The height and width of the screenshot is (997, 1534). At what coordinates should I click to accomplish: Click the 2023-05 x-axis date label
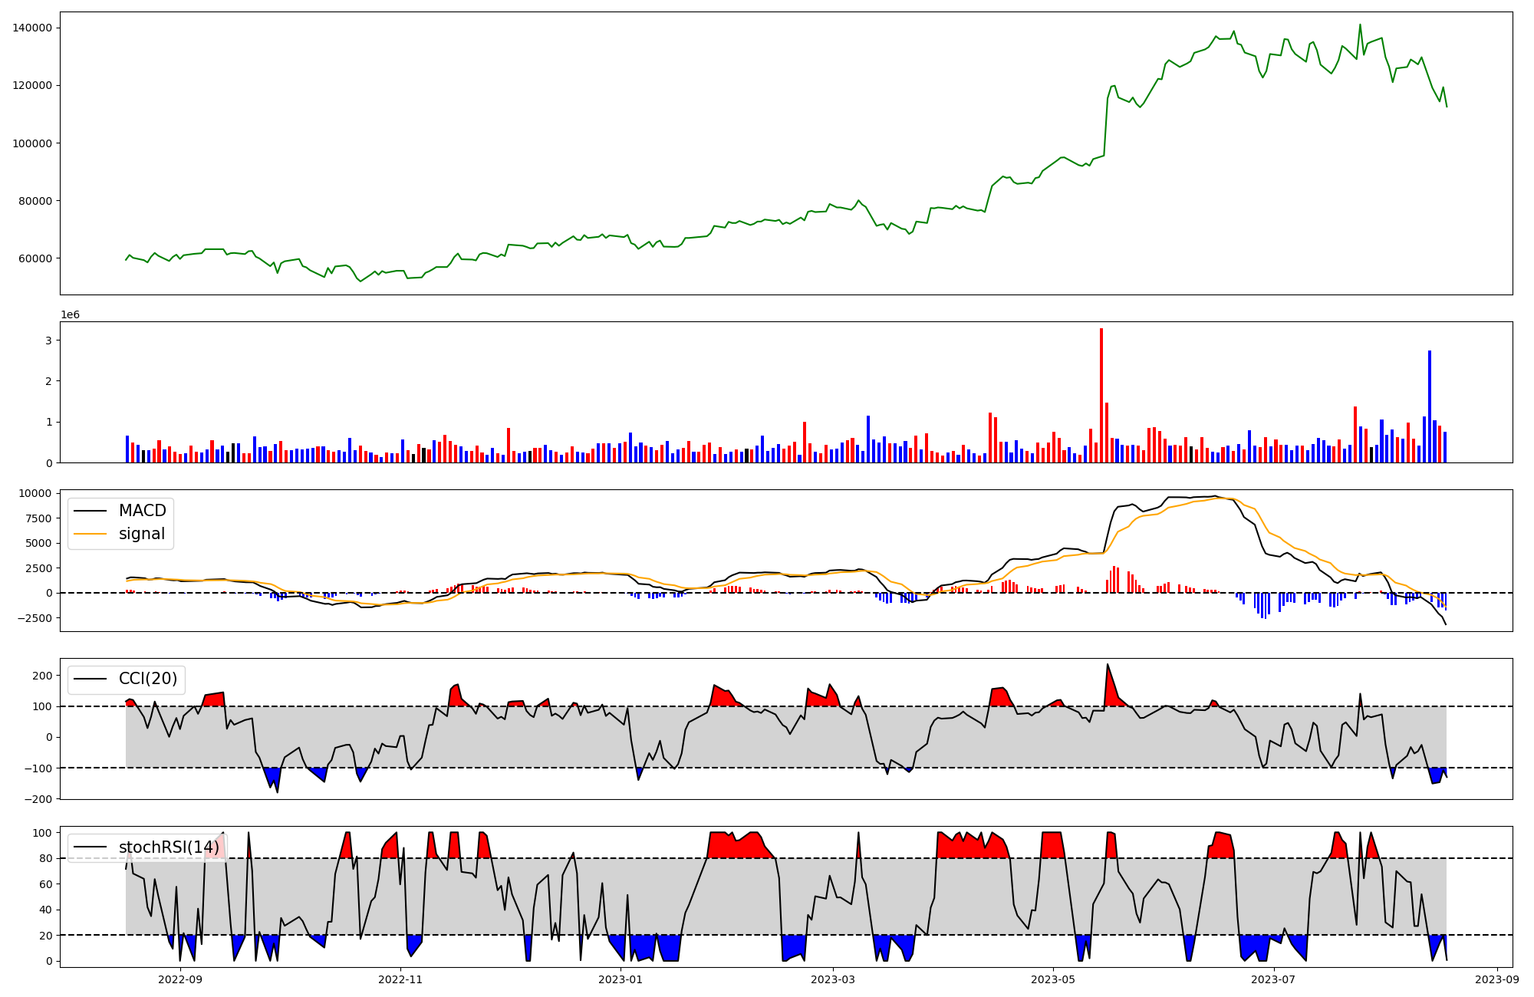click(x=1053, y=979)
